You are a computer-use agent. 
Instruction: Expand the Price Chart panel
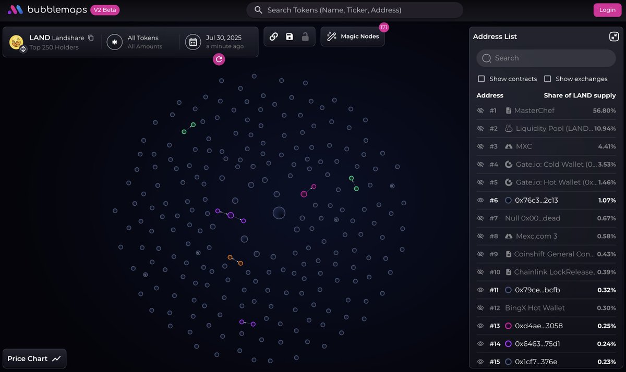click(34, 358)
